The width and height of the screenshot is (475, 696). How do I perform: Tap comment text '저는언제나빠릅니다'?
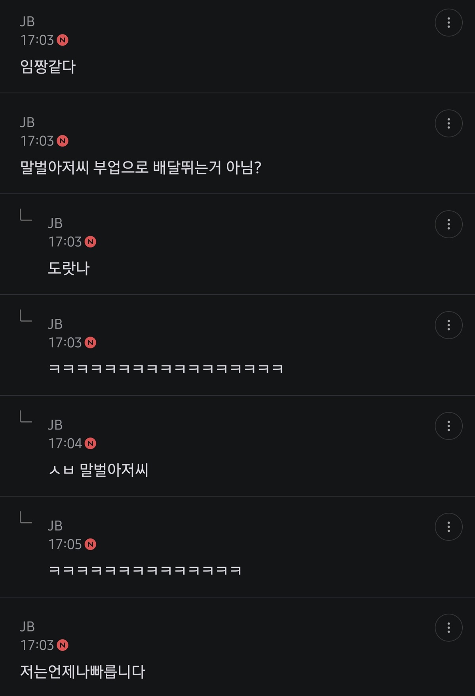click(x=83, y=671)
